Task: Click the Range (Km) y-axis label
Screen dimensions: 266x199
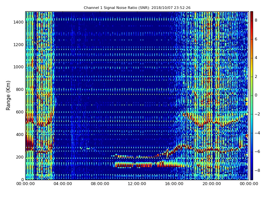Action: [8, 96]
